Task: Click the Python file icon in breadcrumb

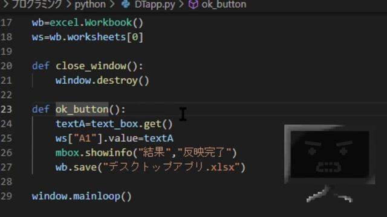Action: click(126, 4)
